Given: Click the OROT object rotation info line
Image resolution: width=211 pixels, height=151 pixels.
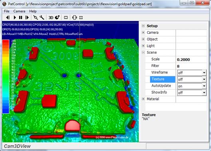Looking at the screenshot, I should pos(32,29).
